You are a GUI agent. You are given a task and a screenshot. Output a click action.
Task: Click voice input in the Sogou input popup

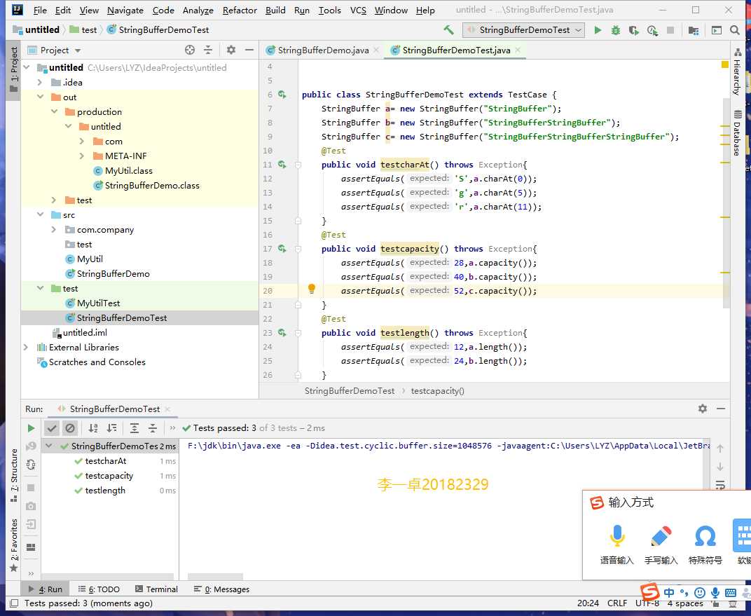click(x=617, y=545)
